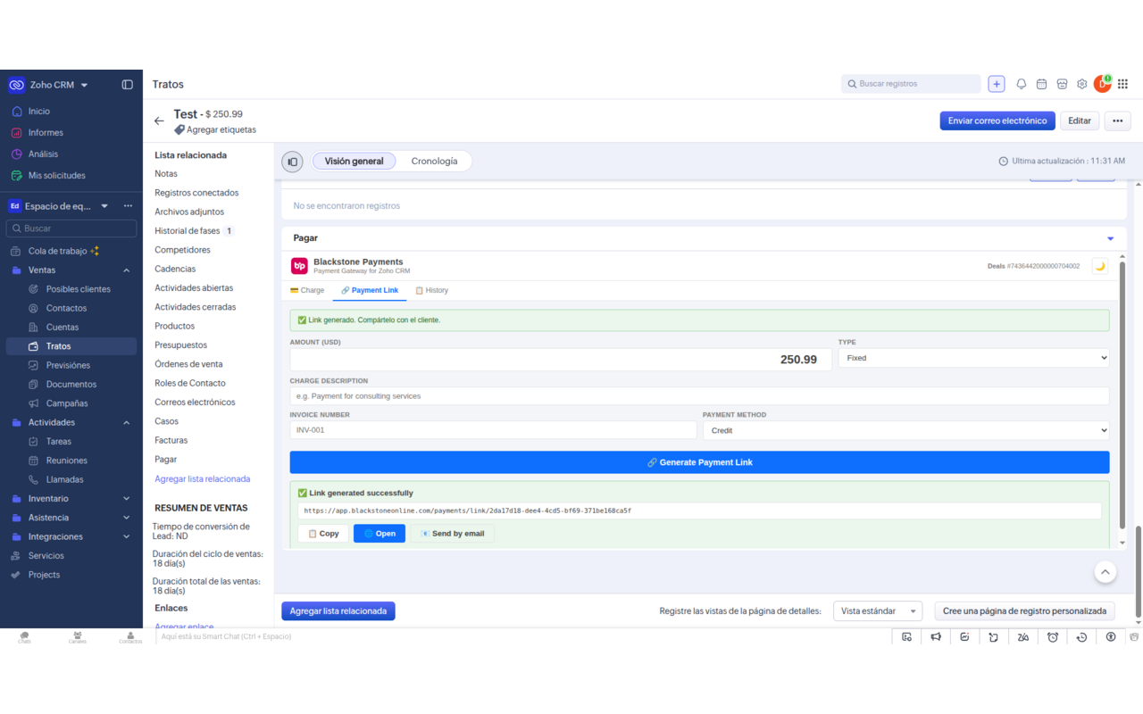The width and height of the screenshot is (1143, 714).
Task: Go back with the arrow beside Test
Action: tap(159, 120)
